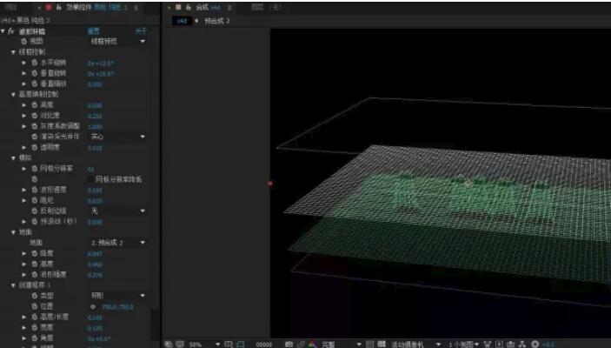Viewport: 611px width, 348px height.
Task: Toggle the region of interest icon
Action: point(370,345)
